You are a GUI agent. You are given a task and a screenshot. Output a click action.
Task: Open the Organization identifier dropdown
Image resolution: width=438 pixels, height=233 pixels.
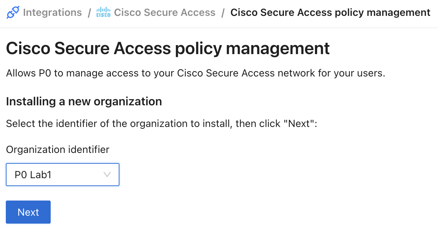(x=62, y=175)
